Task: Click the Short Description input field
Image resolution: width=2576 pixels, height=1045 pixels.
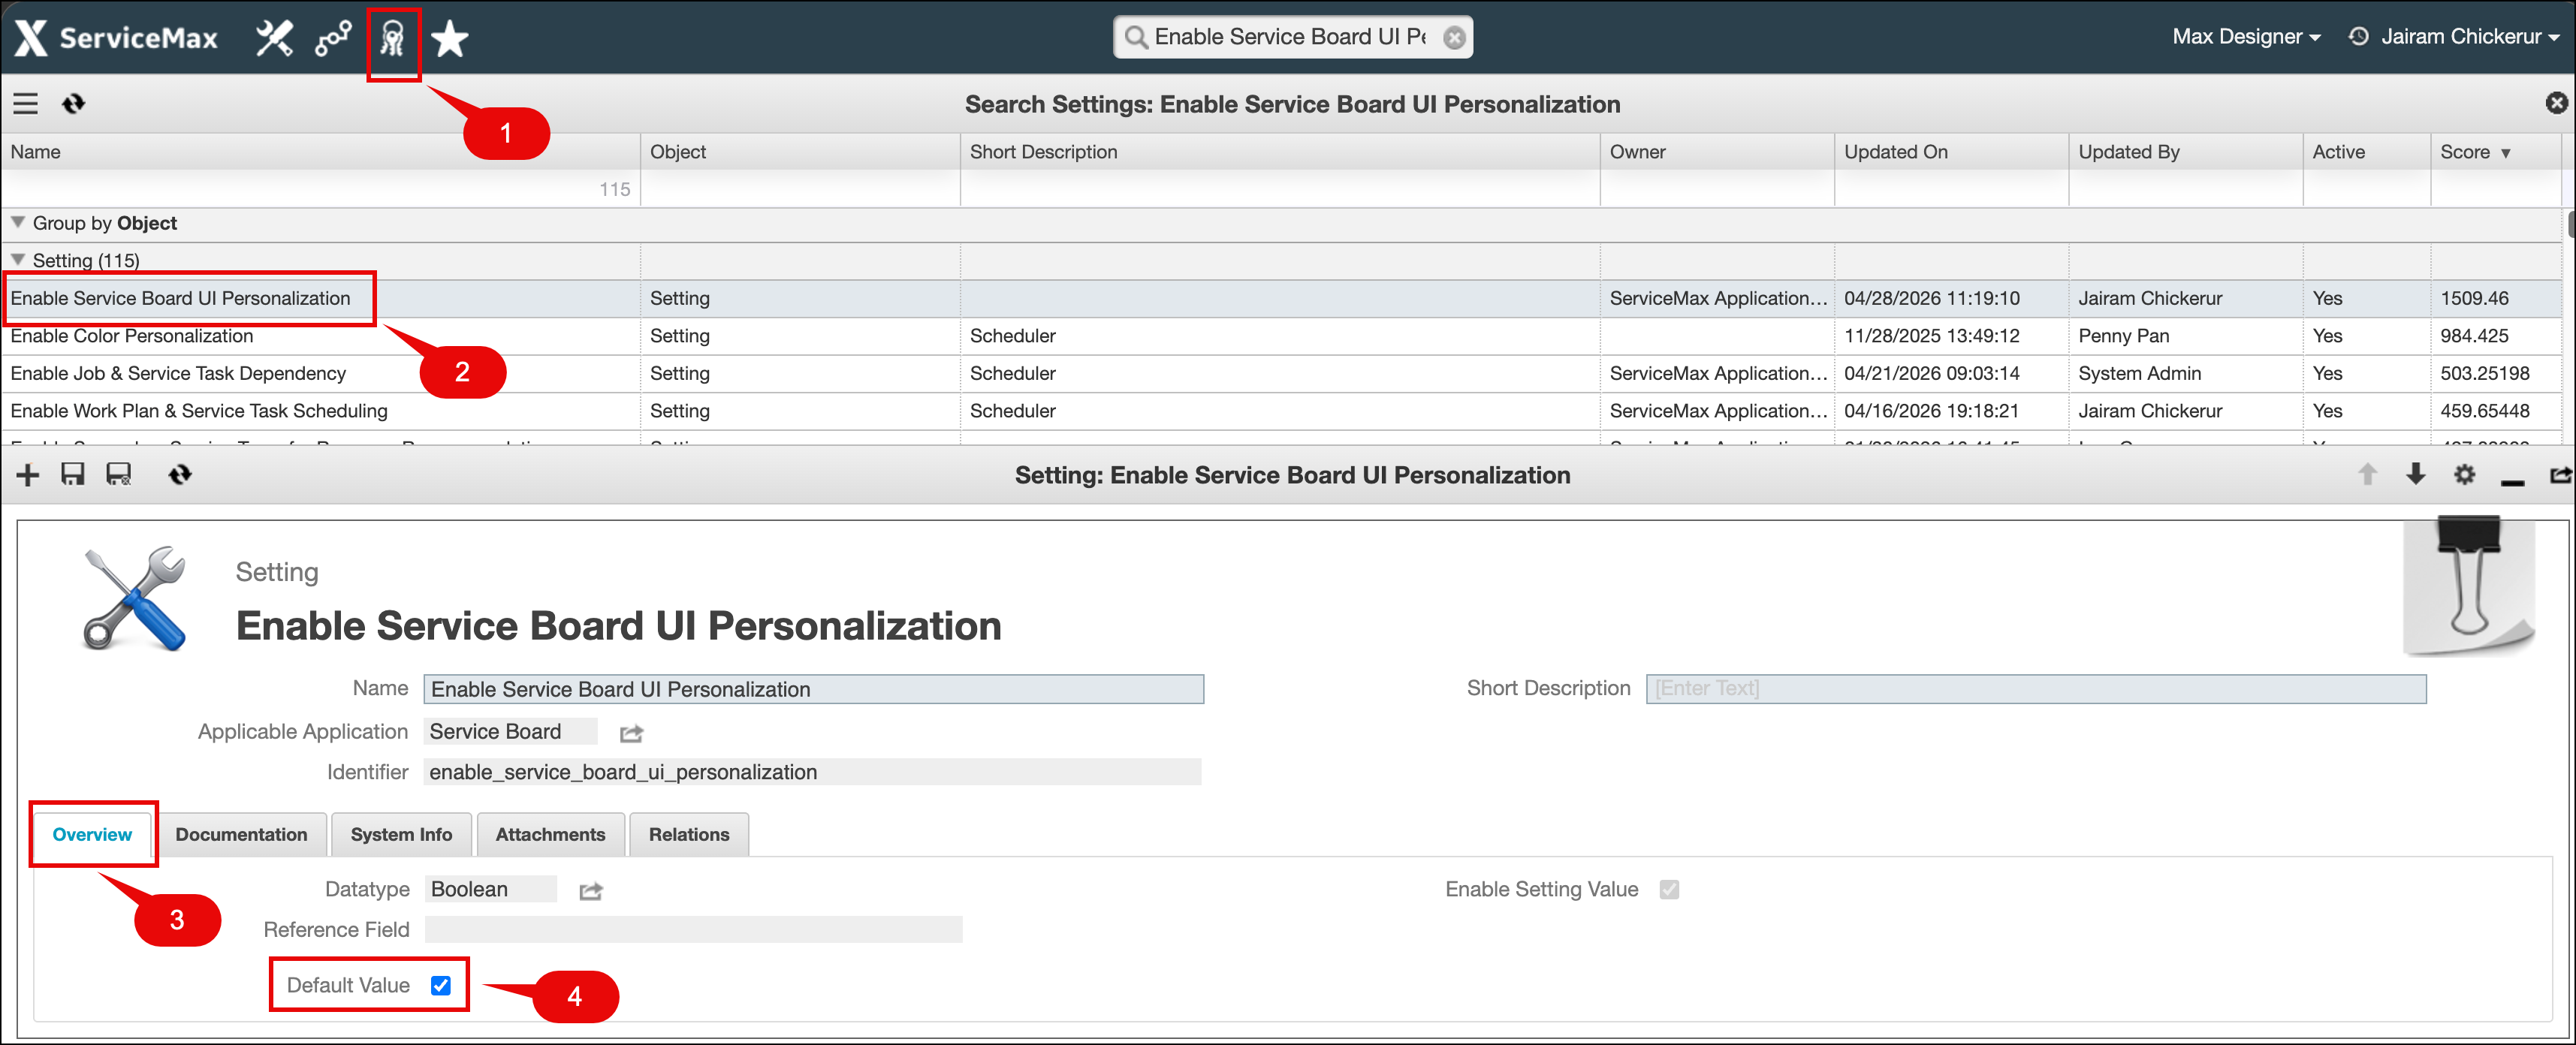Action: coord(2036,688)
